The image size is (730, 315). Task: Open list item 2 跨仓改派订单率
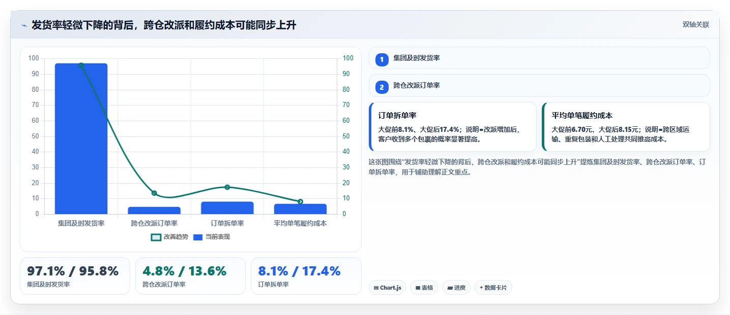[x=539, y=85]
